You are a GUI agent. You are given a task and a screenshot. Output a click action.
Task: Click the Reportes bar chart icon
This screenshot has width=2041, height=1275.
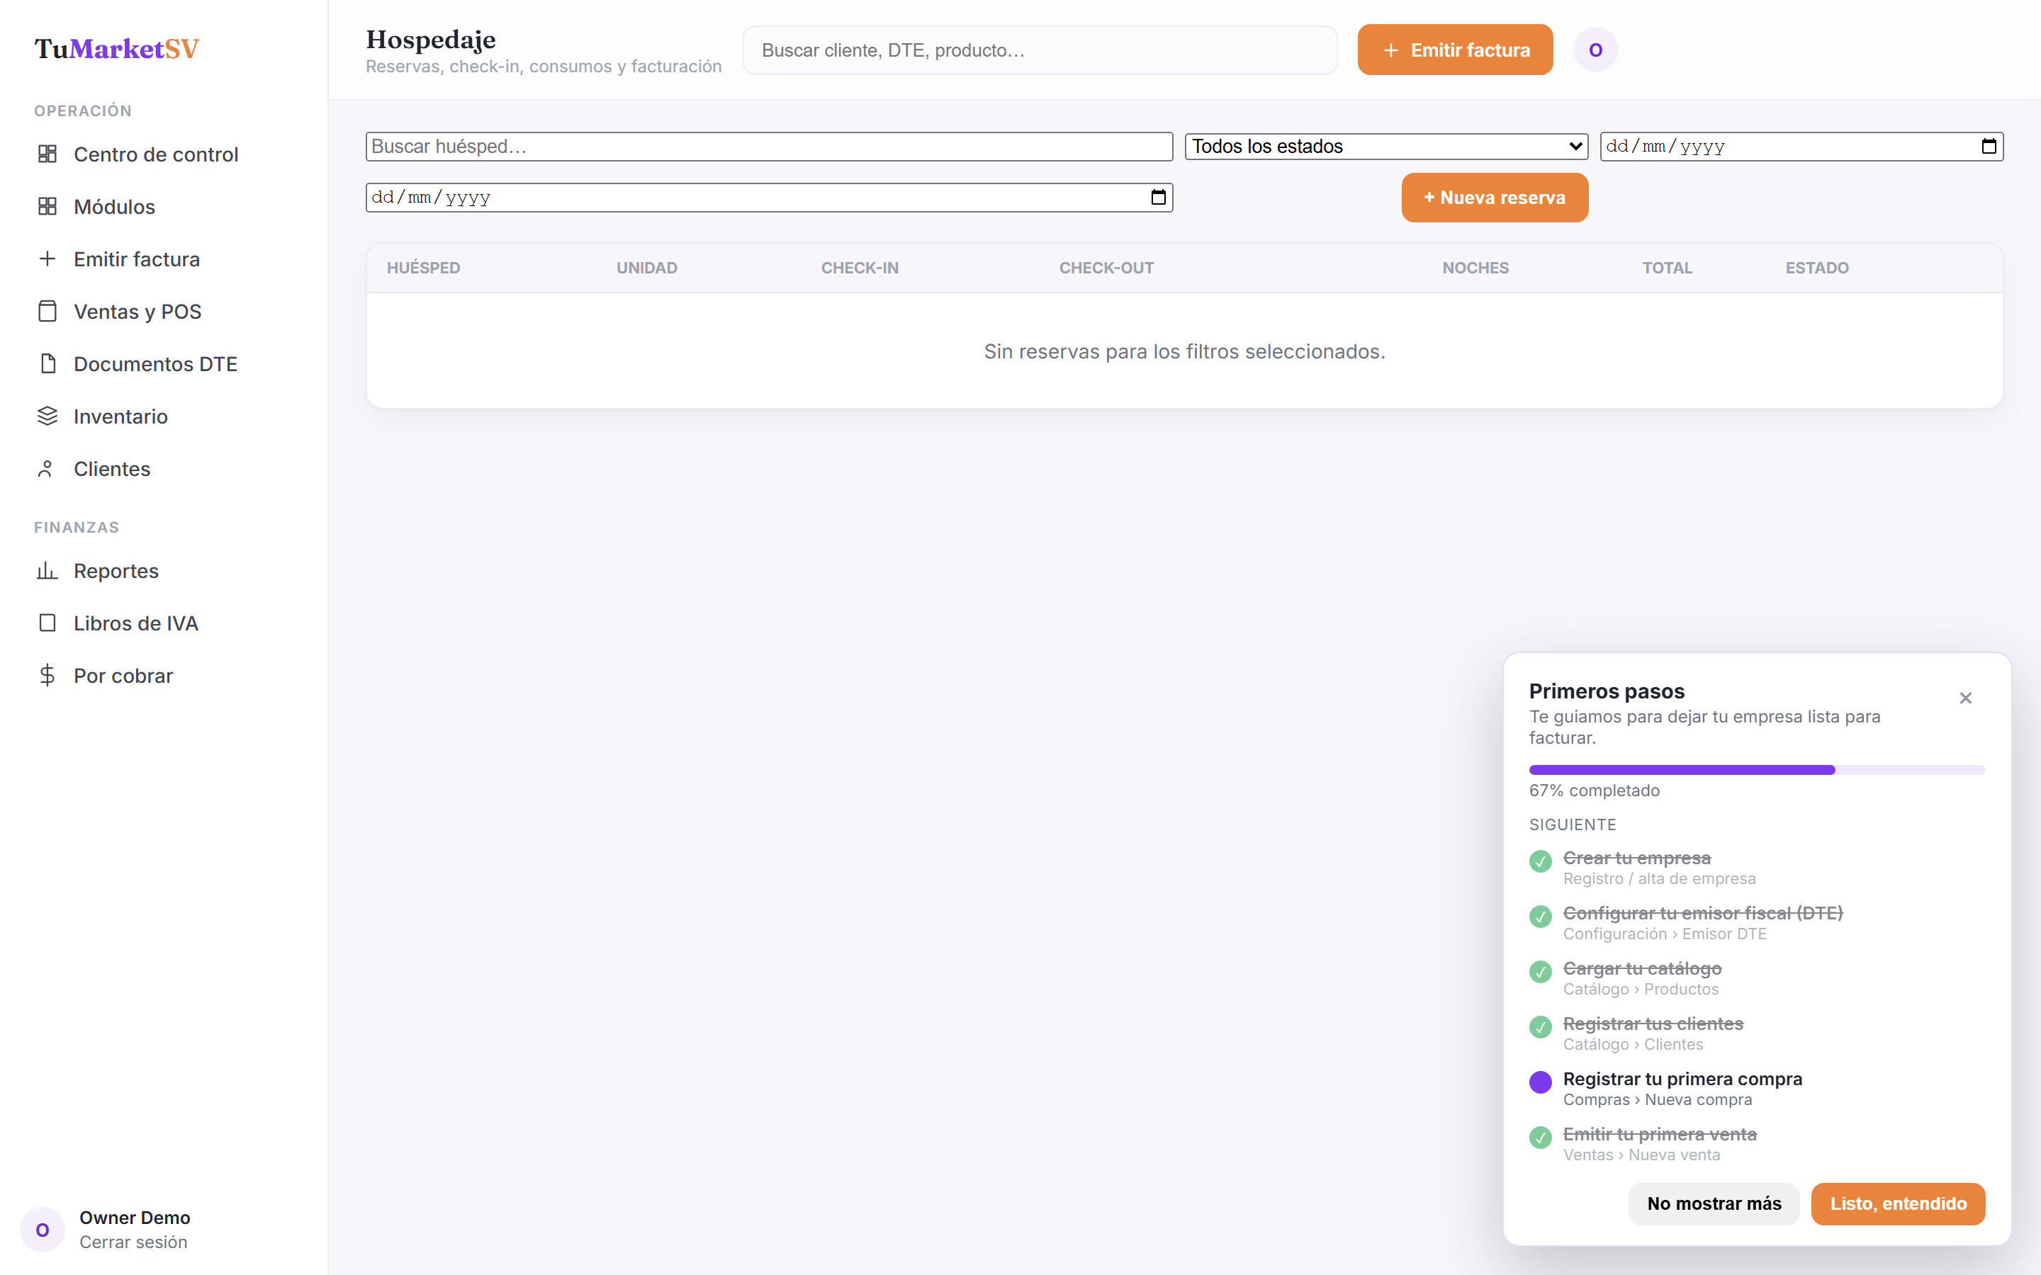47,571
